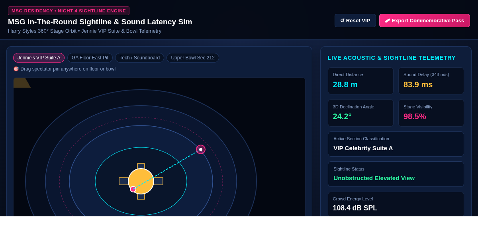Click the spectator pin on the arena map
This screenshot has height=251, width=478.
[x=201, y=149]
